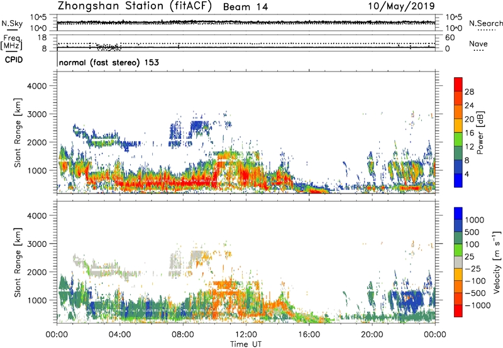This screenshot has height=348, width=503.
Task: Click the blue 4-8 dB power colorbar segment
Action: 458,167
